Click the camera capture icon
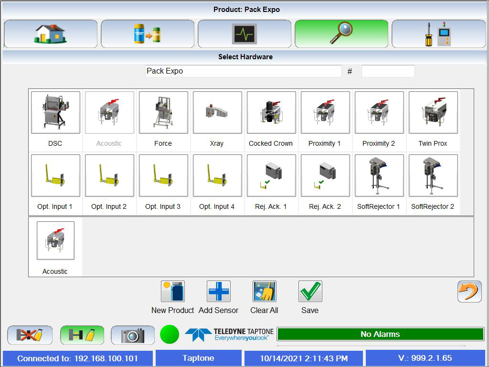 [132, 335]
